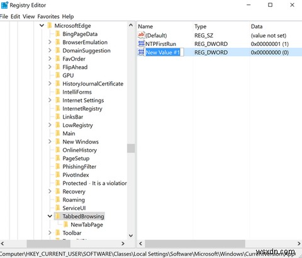Screen dimensions: 302x258
Task: Click the LowRegistry folder icon
Action: pos(58,125)
